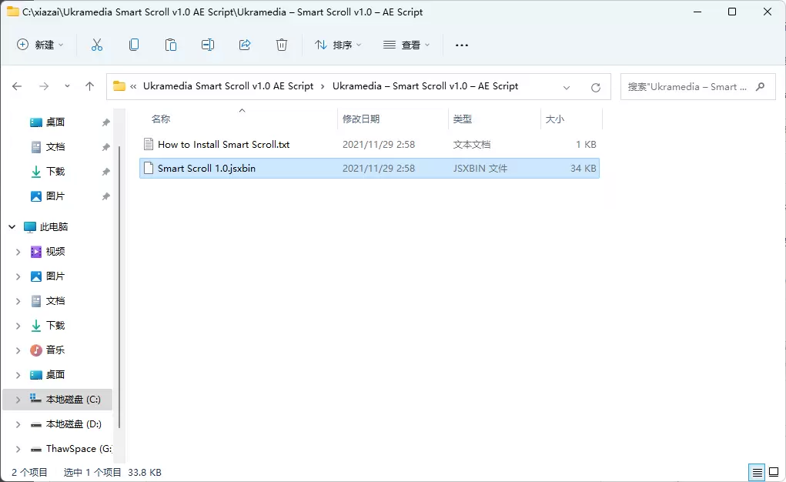Screen dimensions: 786x482
Task: Open the 新建 (New) menu
Action: 40,45
